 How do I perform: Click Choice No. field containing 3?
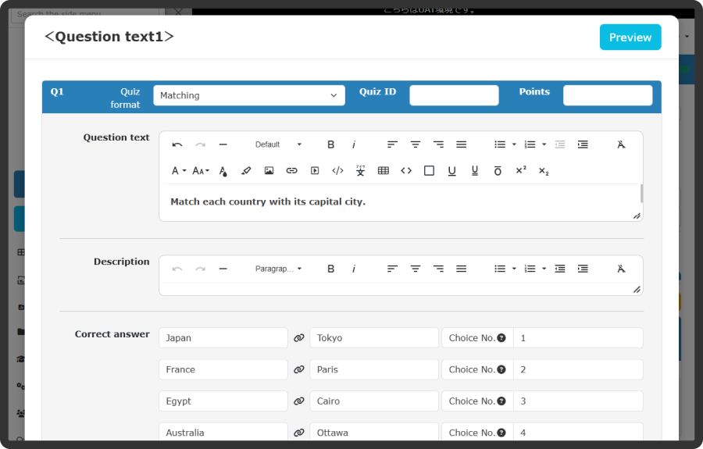[x=578, y=401]
